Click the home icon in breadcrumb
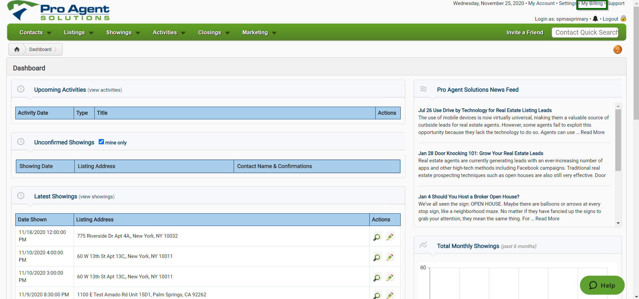Image resolution: width=639 pixels, height=299 pixels. [17, 49]
